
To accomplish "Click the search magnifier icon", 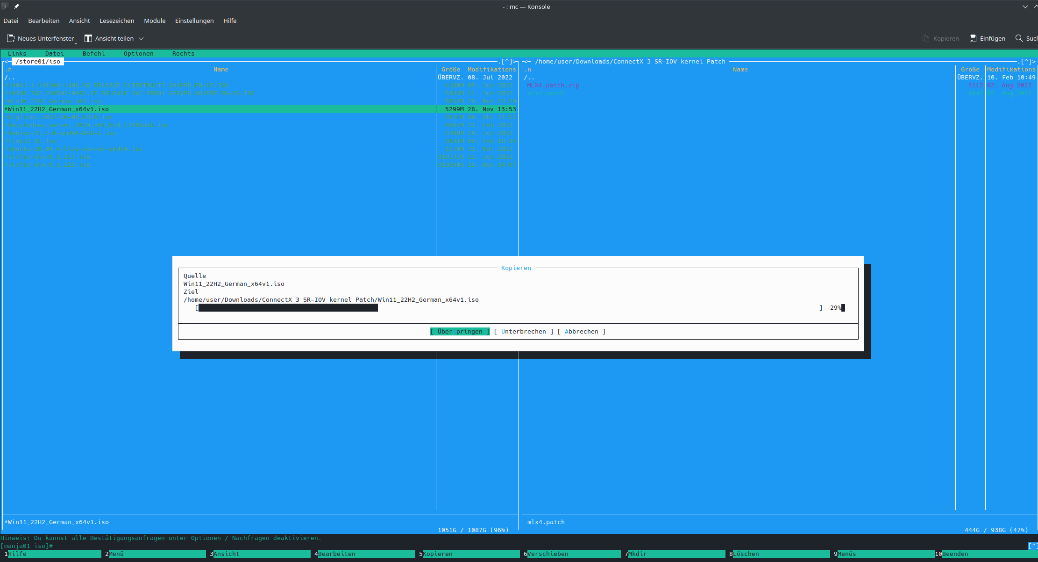I will [x=1019, y=38].
